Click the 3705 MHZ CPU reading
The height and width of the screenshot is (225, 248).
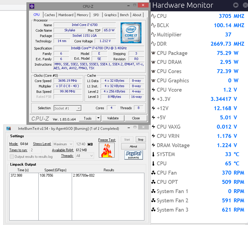[231, 16]
